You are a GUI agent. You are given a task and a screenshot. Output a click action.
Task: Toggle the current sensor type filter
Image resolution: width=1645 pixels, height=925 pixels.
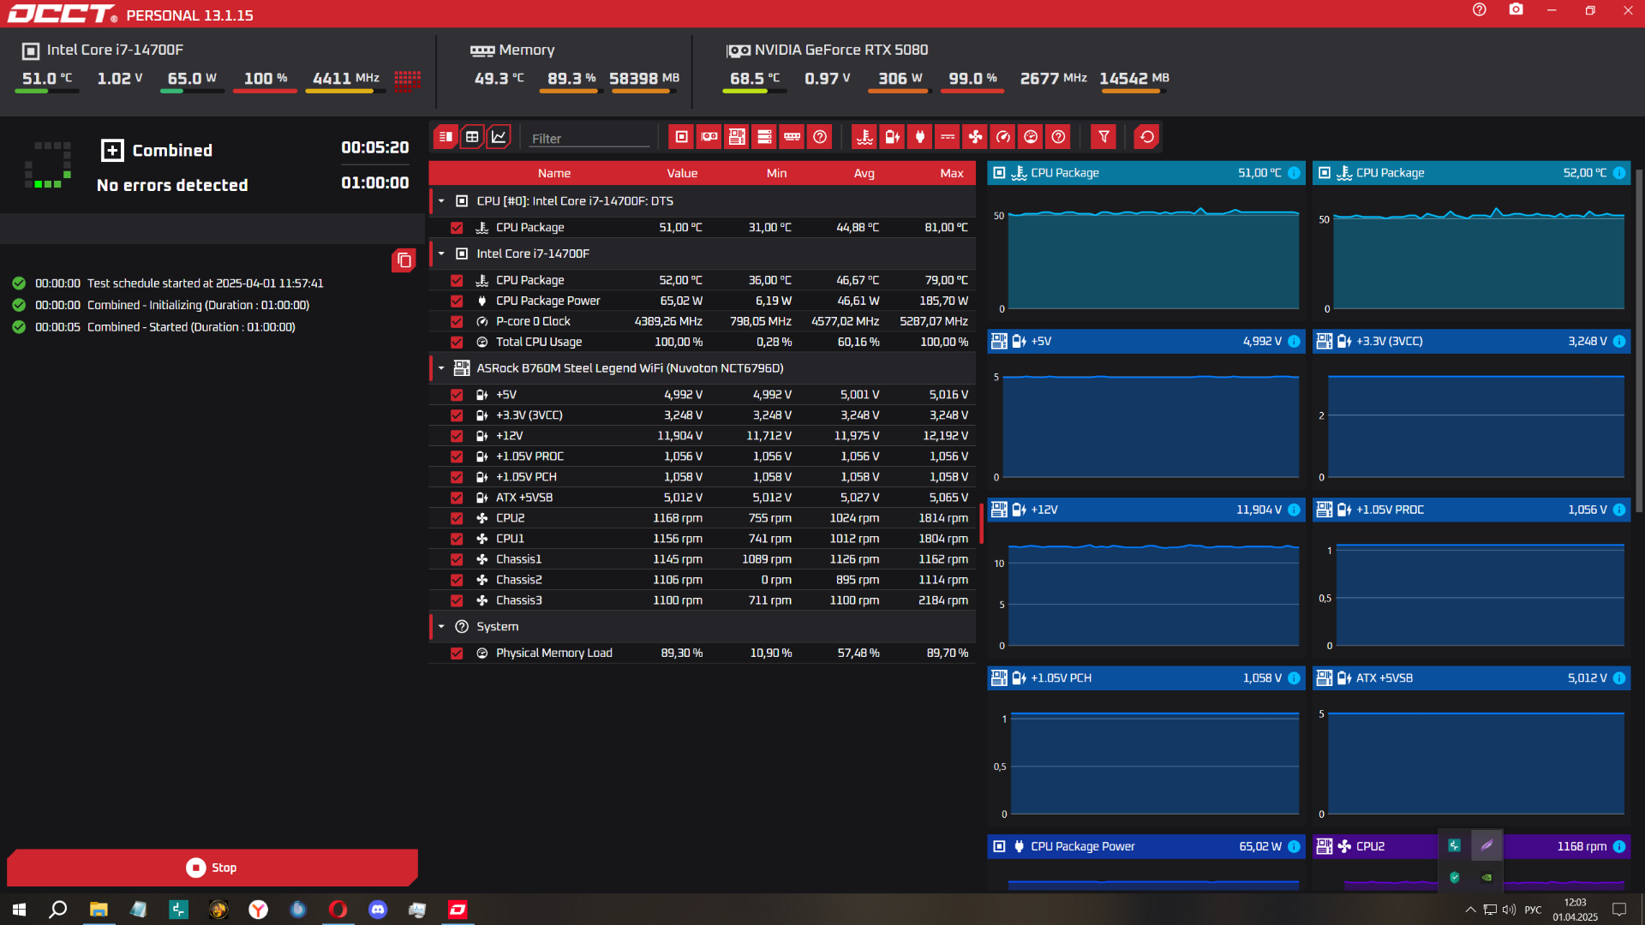(948, 137)
